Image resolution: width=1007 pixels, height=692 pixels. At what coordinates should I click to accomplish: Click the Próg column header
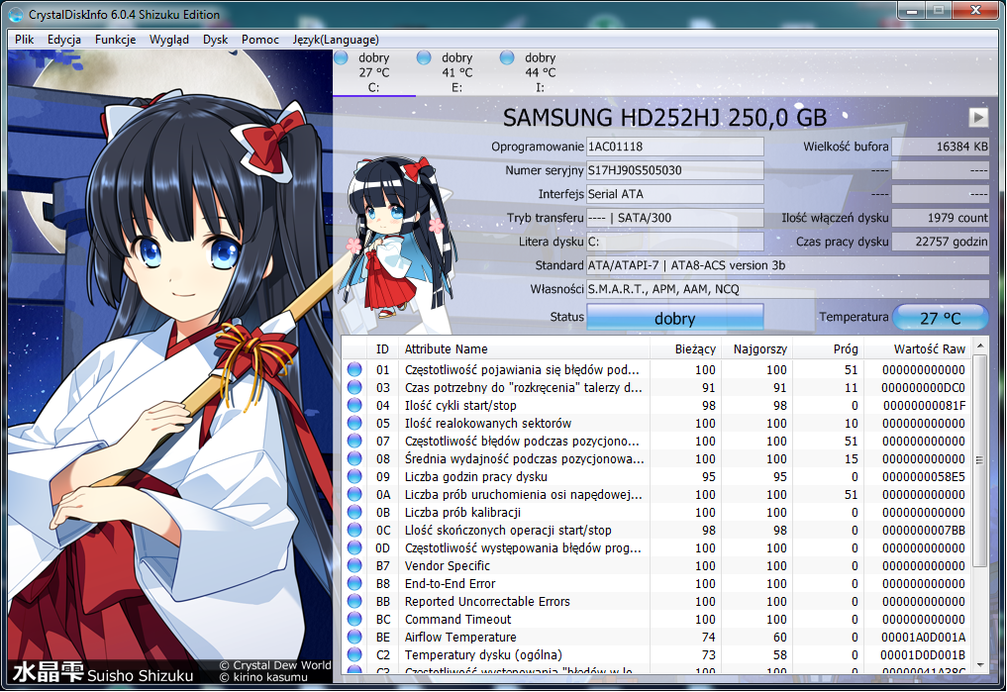pos(829,348)
